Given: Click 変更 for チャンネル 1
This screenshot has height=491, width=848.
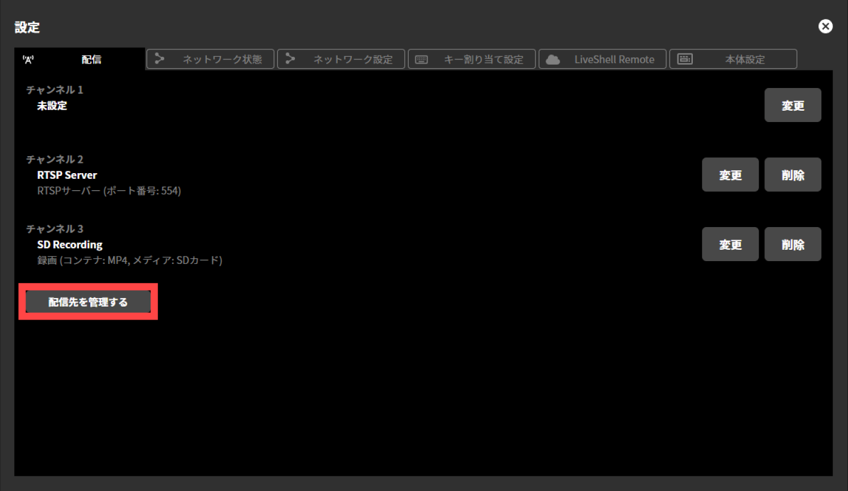Looking at the screenshot, I should click(x=792, y=105).
